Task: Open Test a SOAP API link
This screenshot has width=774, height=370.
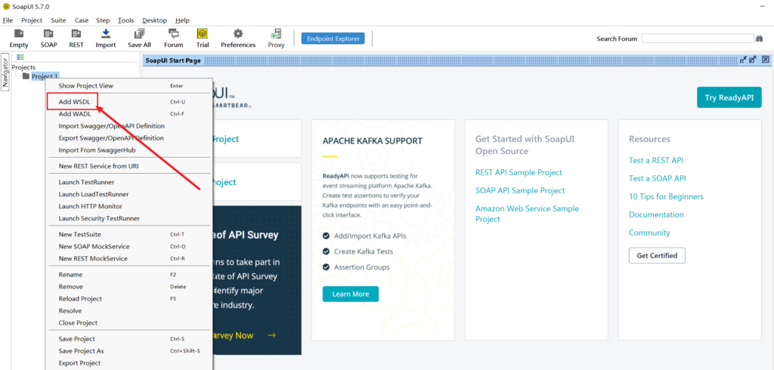Action: tap(658, 178)
